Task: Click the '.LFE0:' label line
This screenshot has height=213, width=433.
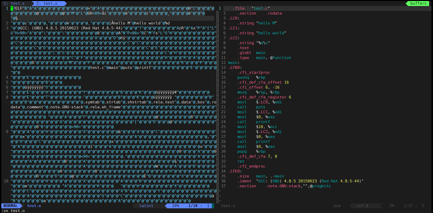Action: tap(235, 171)
